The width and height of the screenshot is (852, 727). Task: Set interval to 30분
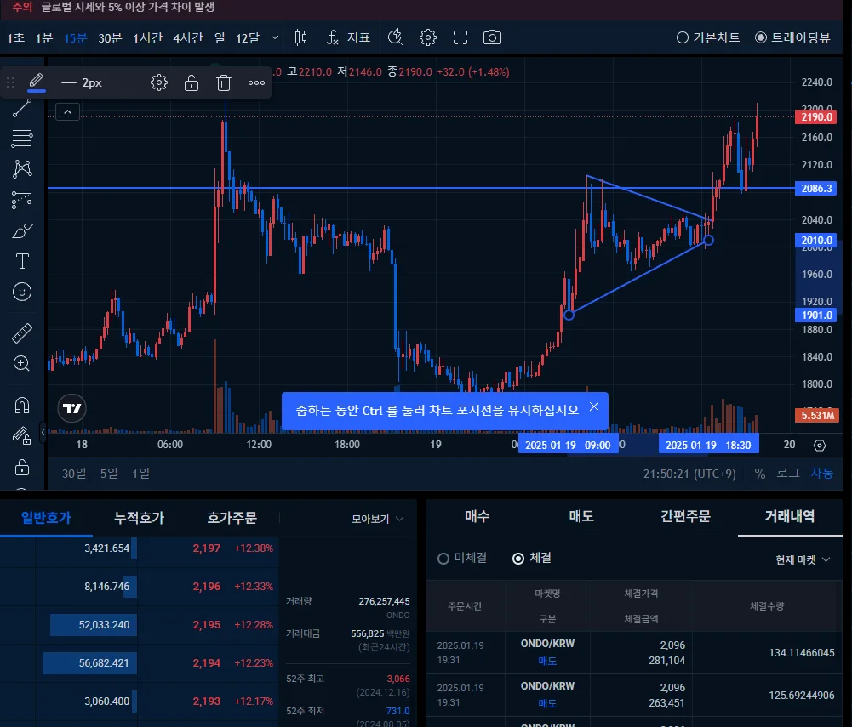point(110,37)
